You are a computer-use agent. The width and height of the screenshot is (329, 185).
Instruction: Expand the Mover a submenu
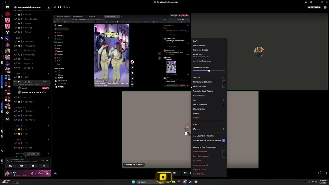pos(209,129)
